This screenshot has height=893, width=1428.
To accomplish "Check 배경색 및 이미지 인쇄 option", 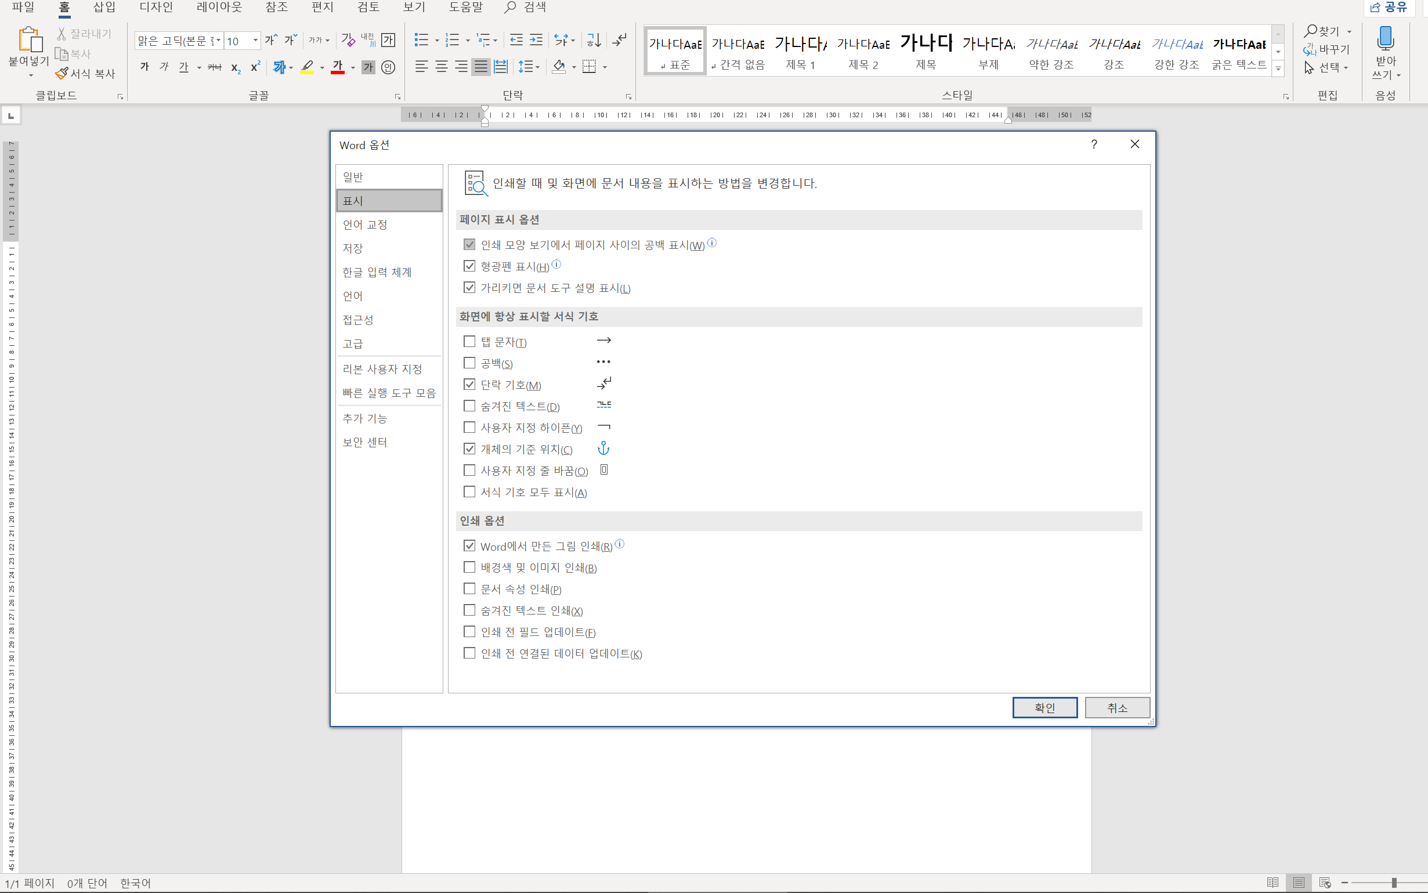I will tap(469, 567).
